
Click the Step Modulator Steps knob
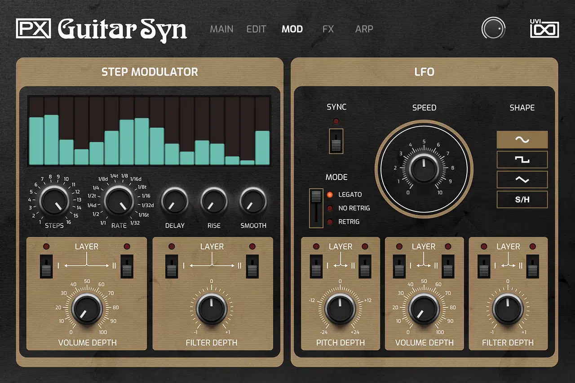54,200
